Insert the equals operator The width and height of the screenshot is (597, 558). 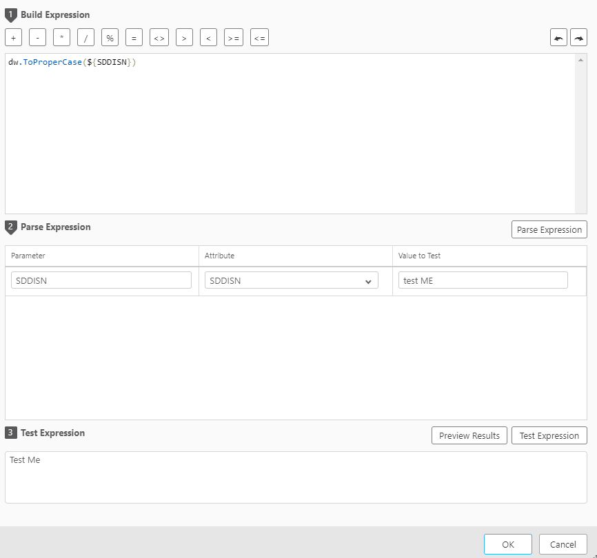pyautogui.click(x=134, y=37)
